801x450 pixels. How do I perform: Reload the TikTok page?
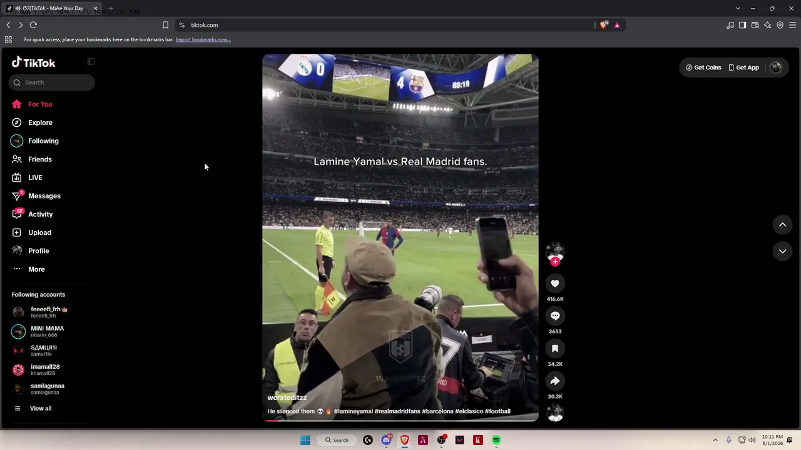(x=33, y=25)
